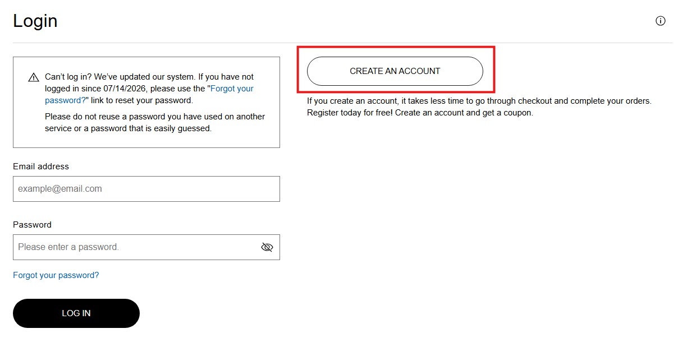678x347 pixels.
Task: Click the Can't log in notice text
Action: (149, 89)
